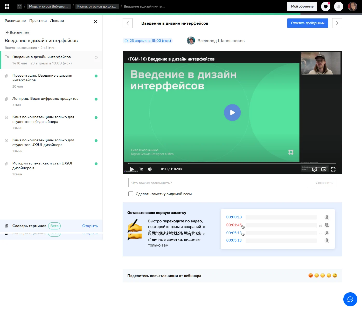Viewport: 362px width, 311px height.
Task: Switch to Лекции tab
Action: [x=57, y=21]
